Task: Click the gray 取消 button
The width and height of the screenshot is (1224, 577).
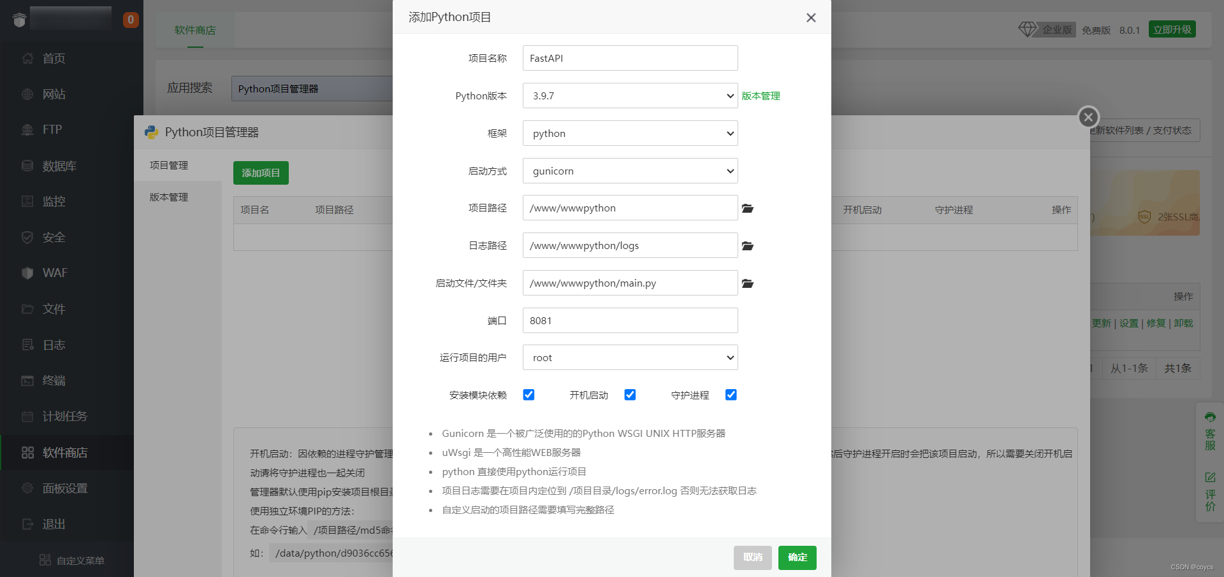Action: (752, 557)
